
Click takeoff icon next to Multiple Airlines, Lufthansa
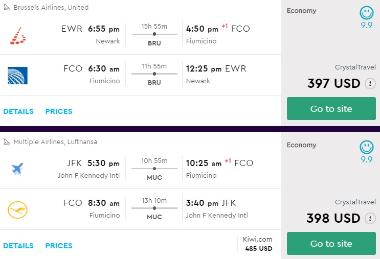click(7, 142)
